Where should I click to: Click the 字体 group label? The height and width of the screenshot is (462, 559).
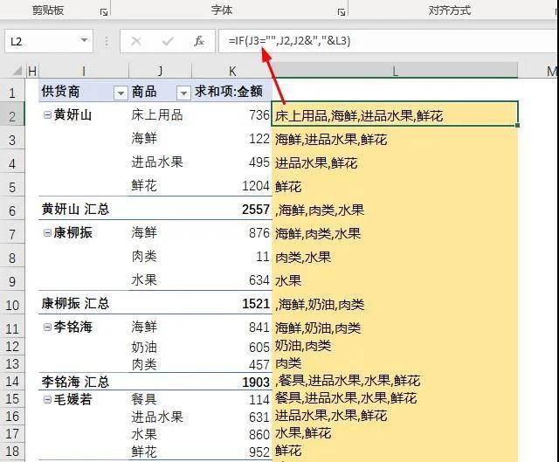221,10
